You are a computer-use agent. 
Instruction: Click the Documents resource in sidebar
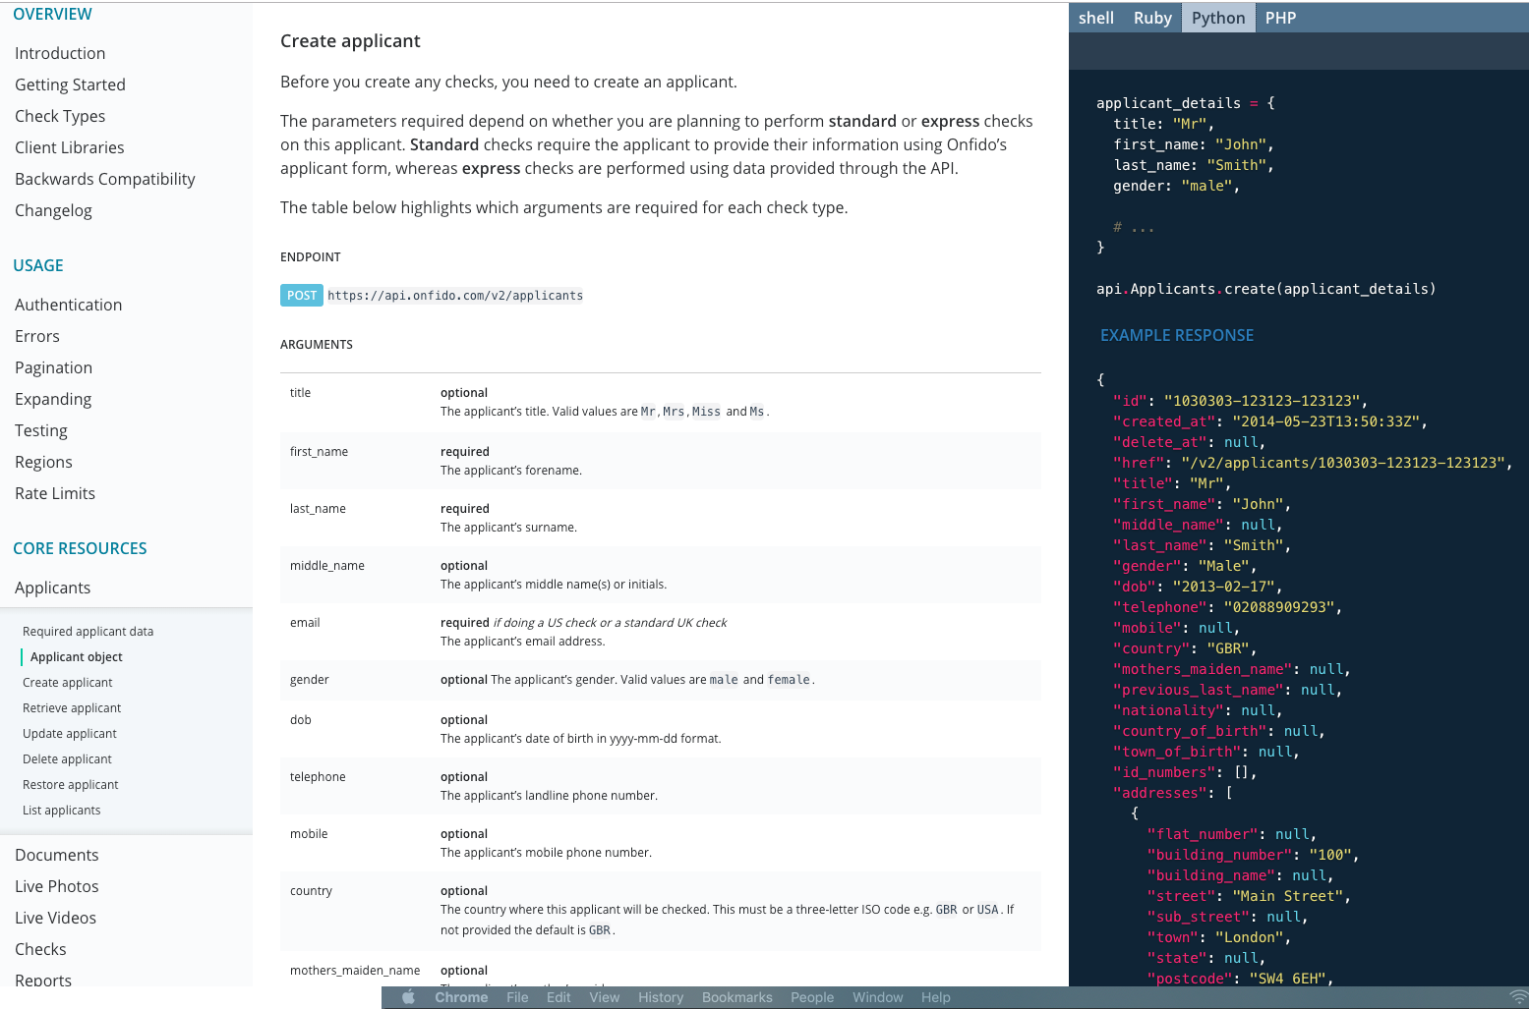click(x=56, y=855)
